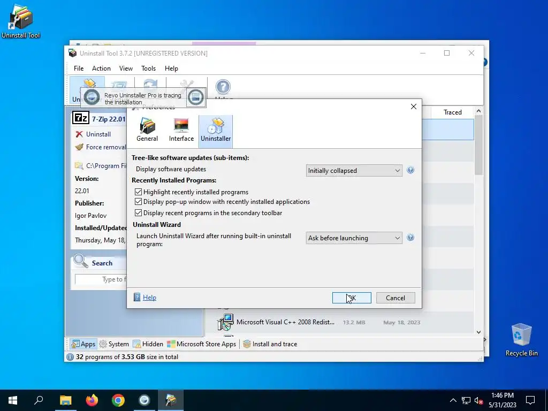Toggle Display recent programs in secondary toolbar

[139, 213]
